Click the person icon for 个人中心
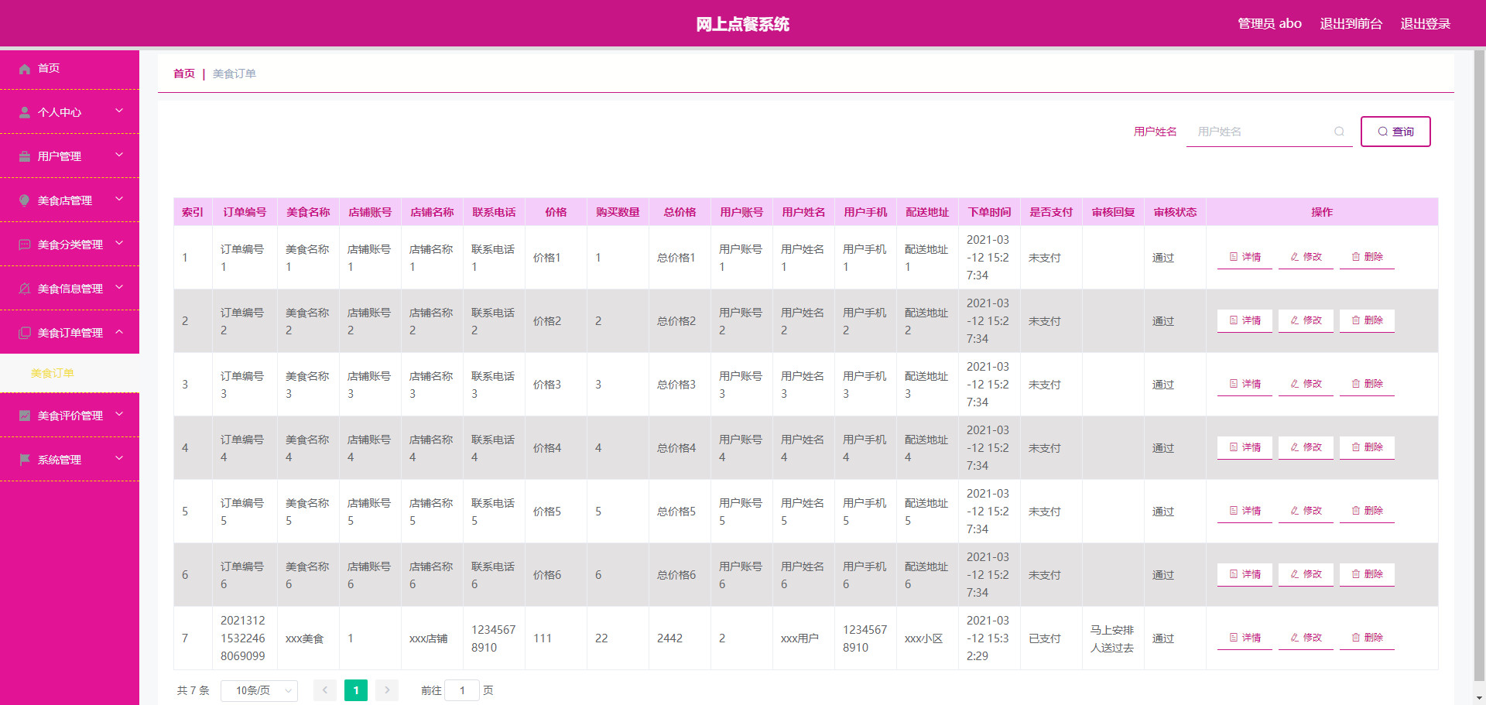Viewport: 1486px width, 705px height. click(x=25, y=113)
